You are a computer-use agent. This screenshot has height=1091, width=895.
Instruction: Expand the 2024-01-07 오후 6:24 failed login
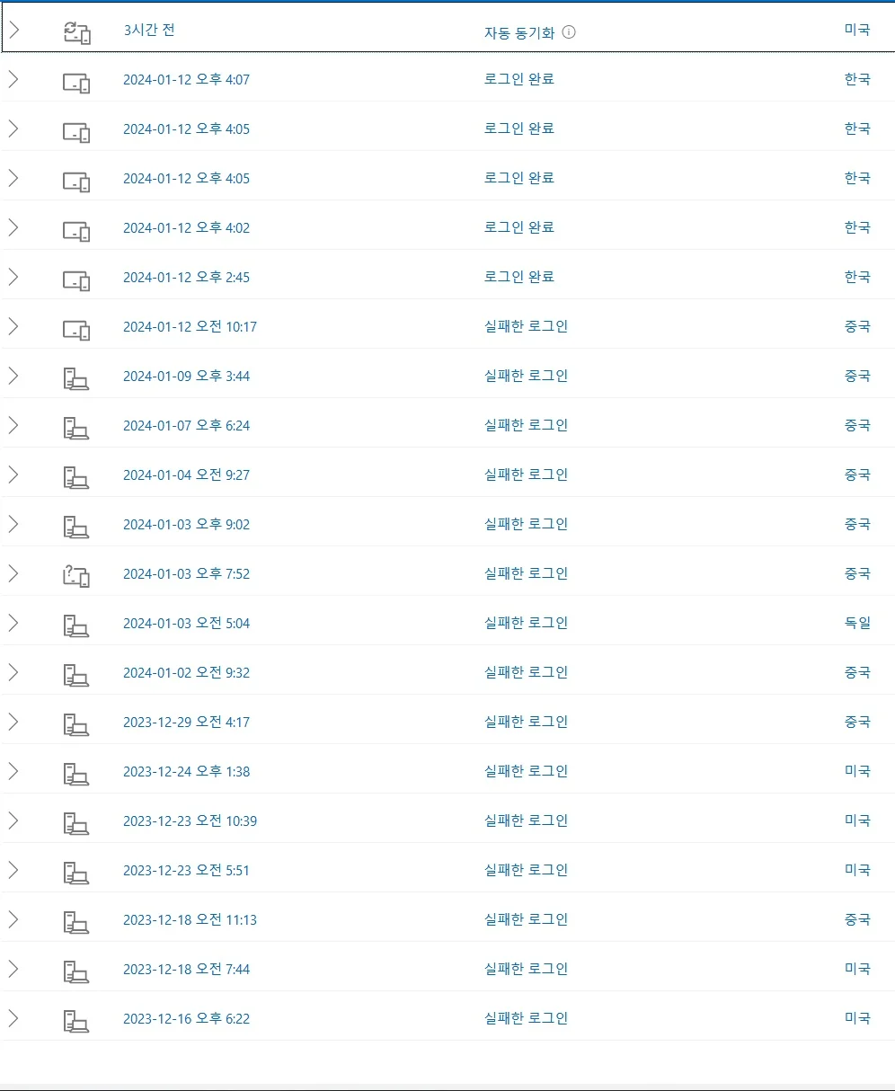pyautogui.click(x=13, y=425)
